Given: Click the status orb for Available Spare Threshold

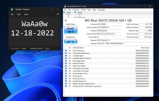Looking at the screenshot, I should pyautogui.click(x=66, y=58).
